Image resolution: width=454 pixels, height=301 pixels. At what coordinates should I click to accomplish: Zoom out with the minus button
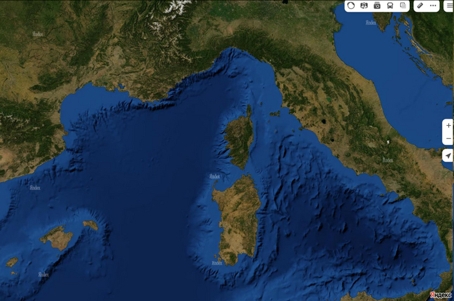[x=449, y=138]
